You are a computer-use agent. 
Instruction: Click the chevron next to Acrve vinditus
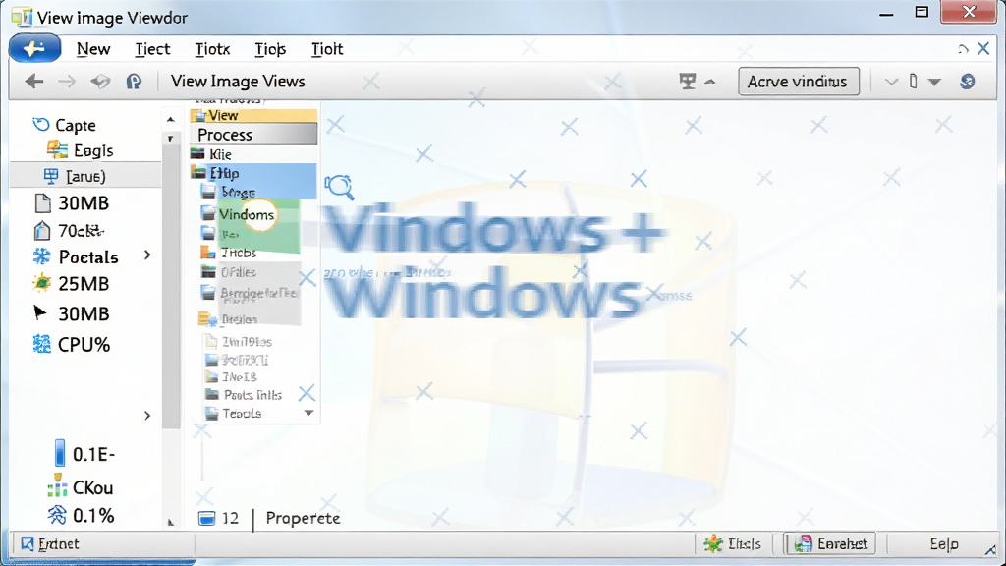(891, 83)
